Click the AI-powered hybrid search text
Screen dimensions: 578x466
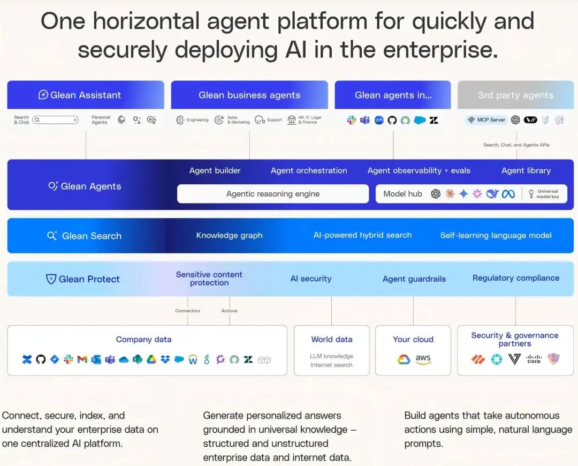click(x=362, y=235)
